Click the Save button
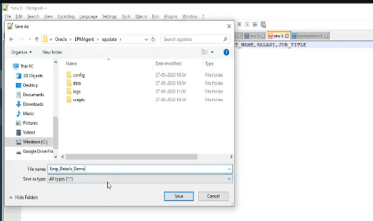 tap(179, 196)
